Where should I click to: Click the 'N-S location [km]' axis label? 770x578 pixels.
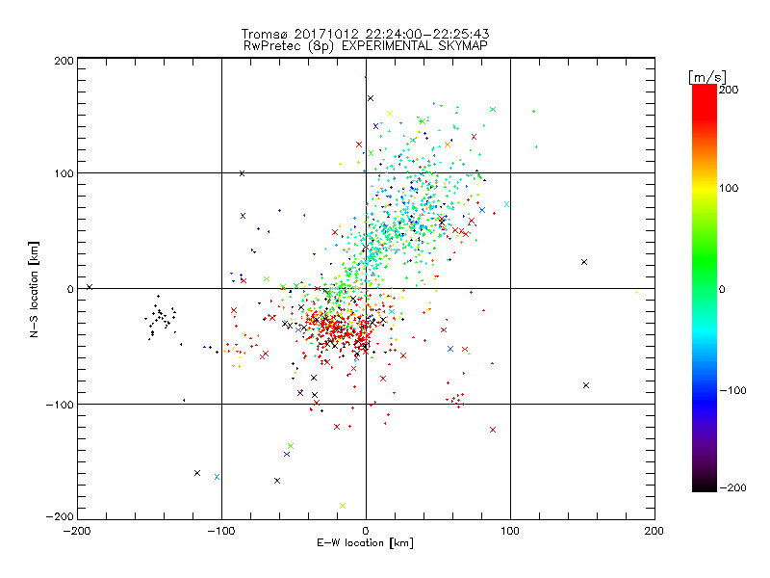(34, 289)
